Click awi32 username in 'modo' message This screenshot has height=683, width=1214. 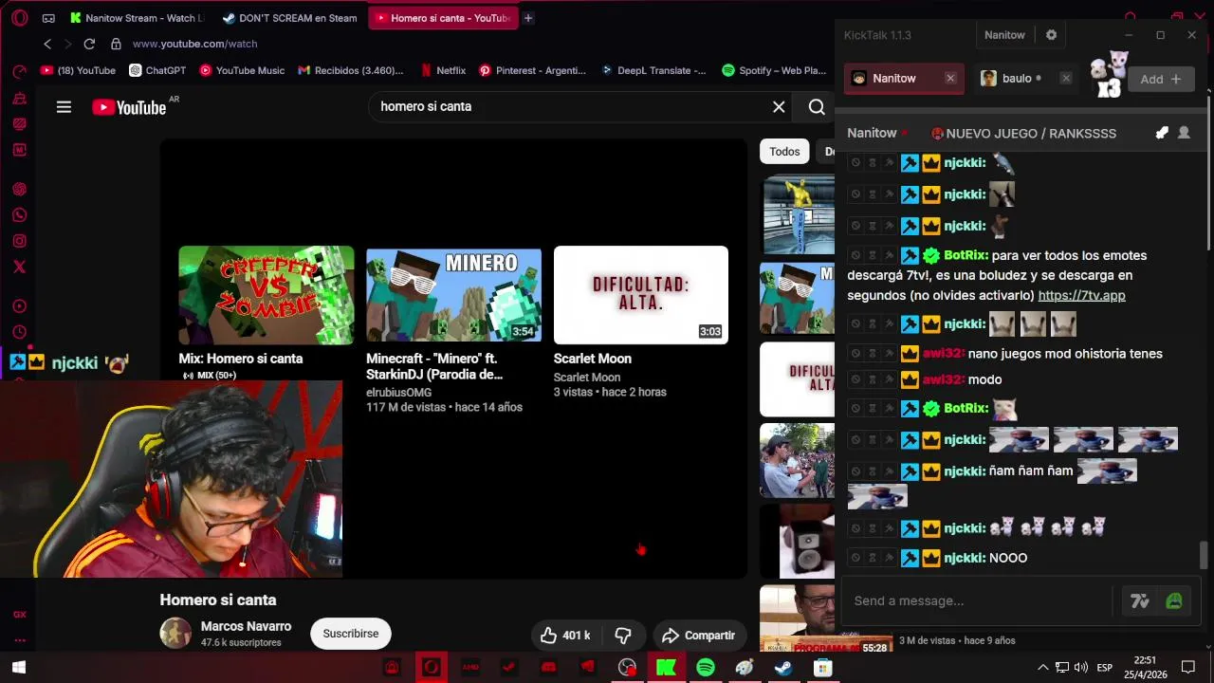click(x=944, y=379)
